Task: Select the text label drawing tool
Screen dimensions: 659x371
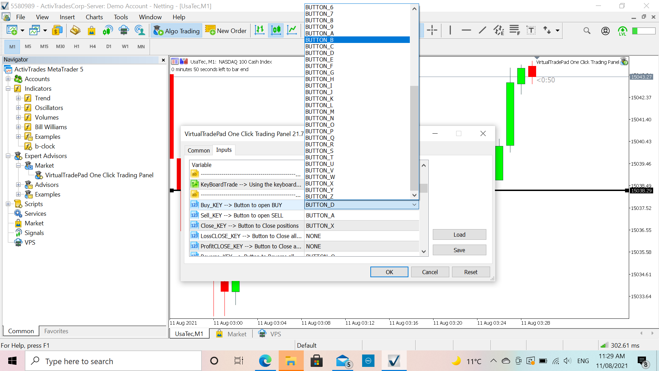Action: [x=531, y=30]
